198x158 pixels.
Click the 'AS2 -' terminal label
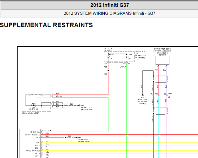37,143
